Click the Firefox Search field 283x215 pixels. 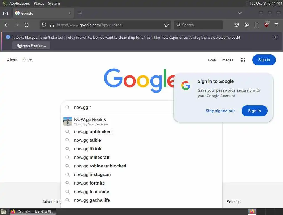(198, 25)
